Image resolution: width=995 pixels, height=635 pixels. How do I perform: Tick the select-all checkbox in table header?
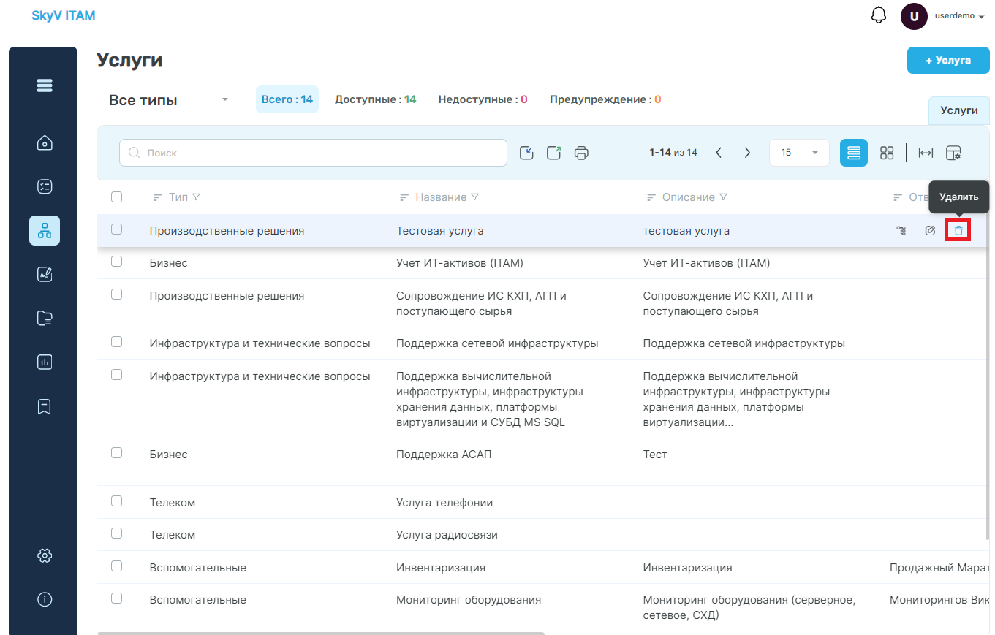116,197
